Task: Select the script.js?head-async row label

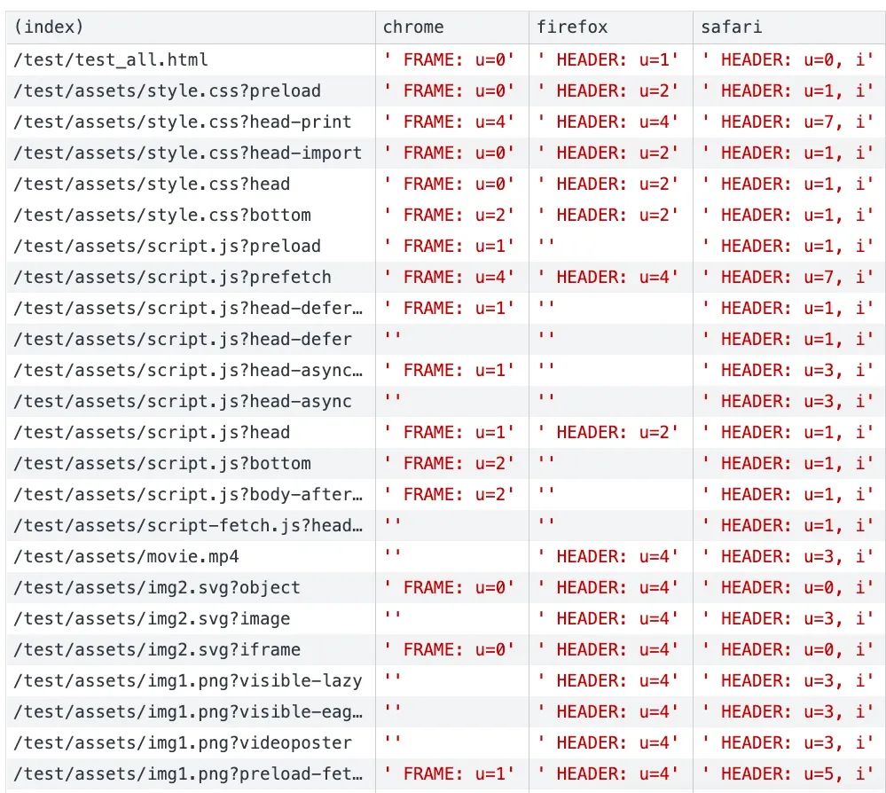Action: coord(182,401)
